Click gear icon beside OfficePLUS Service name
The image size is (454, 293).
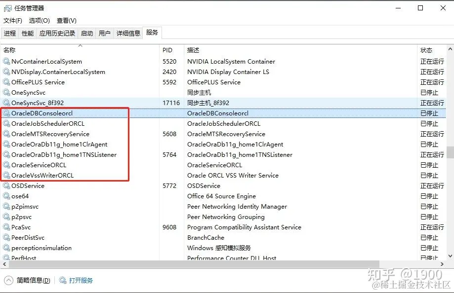(6, 82)
